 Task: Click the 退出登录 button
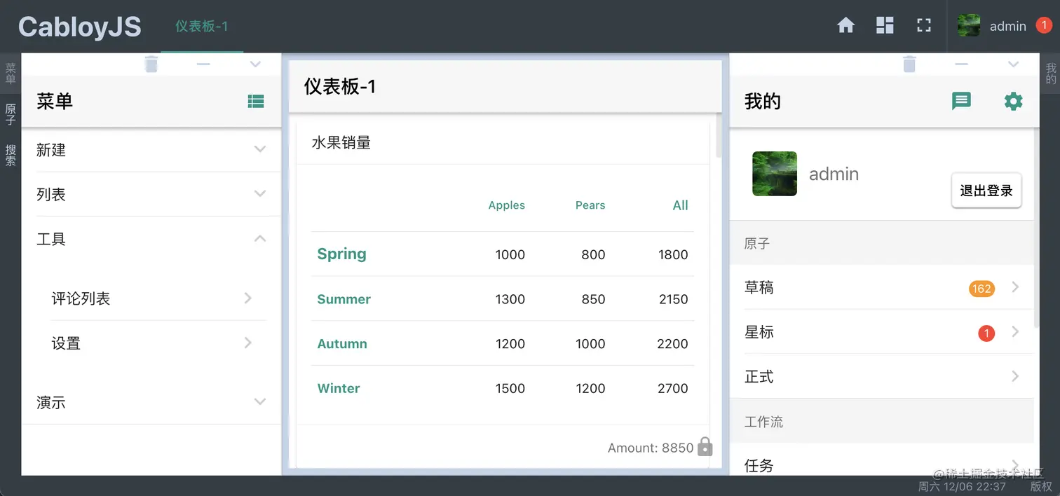tap(986, 191)
